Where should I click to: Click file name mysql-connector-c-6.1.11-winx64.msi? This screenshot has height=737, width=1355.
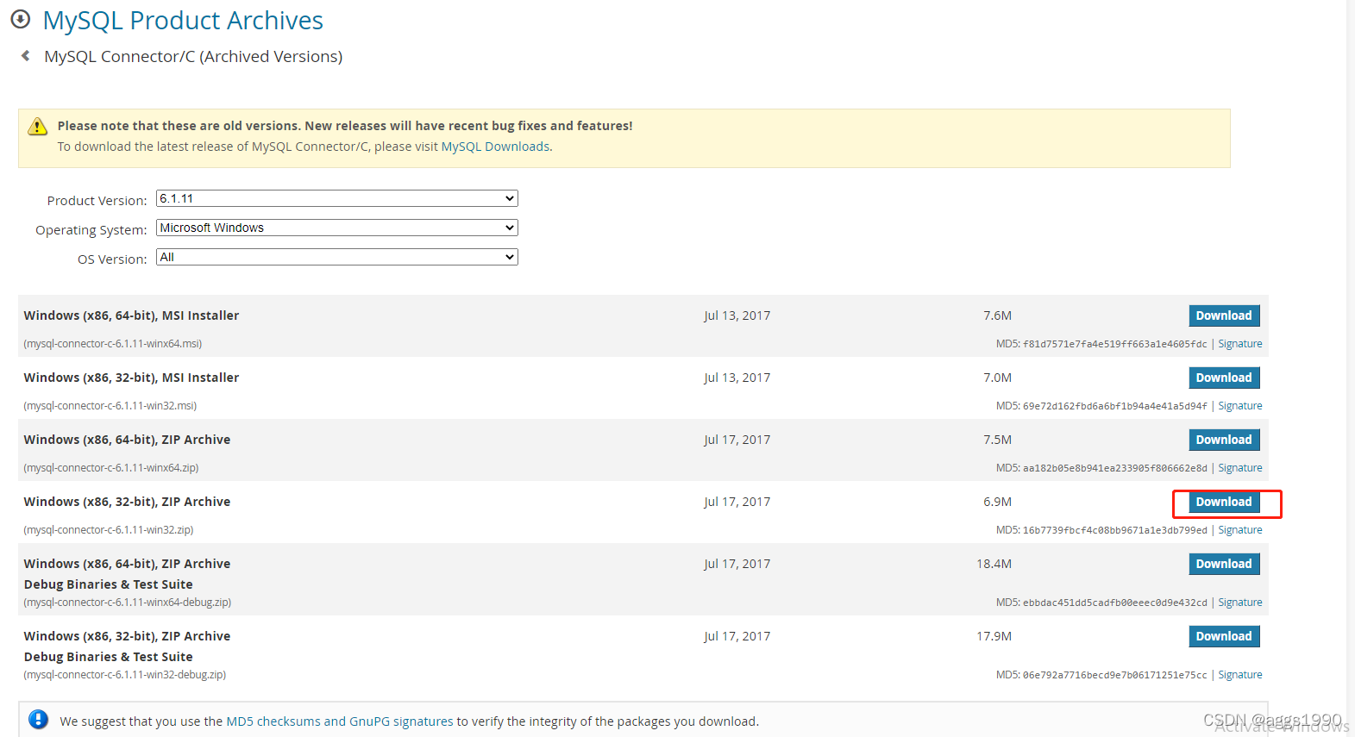point(113,344)
